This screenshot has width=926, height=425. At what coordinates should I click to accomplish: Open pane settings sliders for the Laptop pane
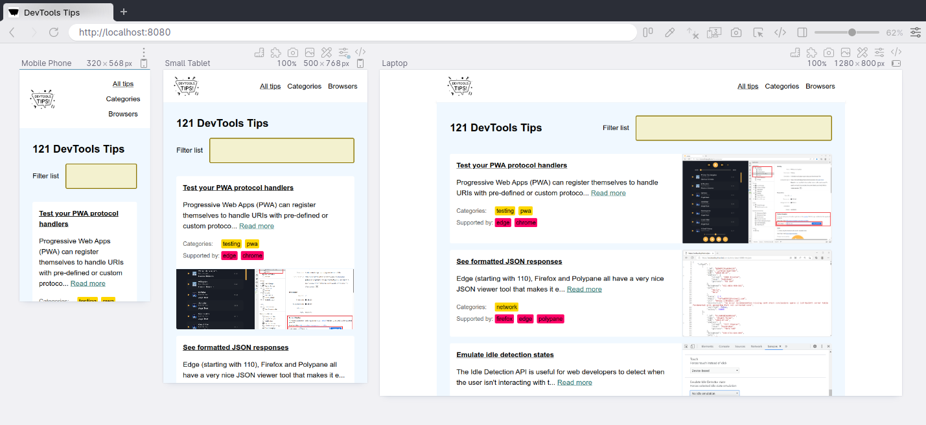pos(879,52)
